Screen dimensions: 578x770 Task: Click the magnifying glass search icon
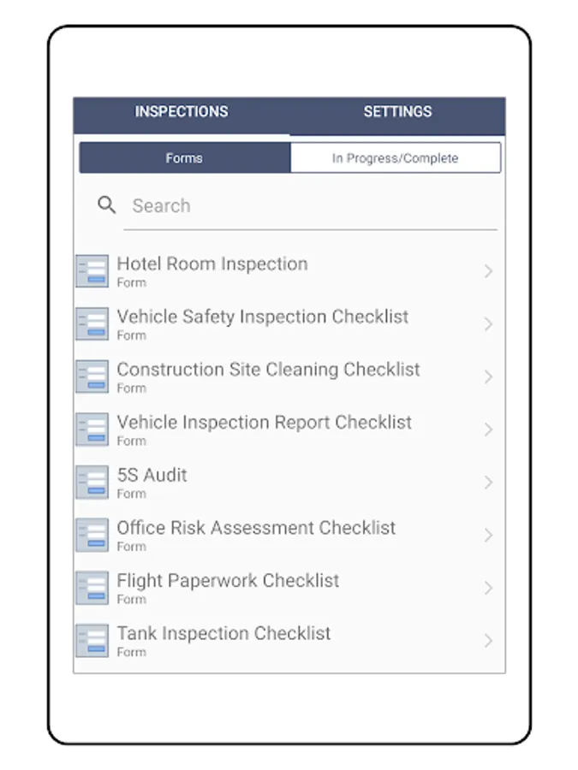click(107, 204)
